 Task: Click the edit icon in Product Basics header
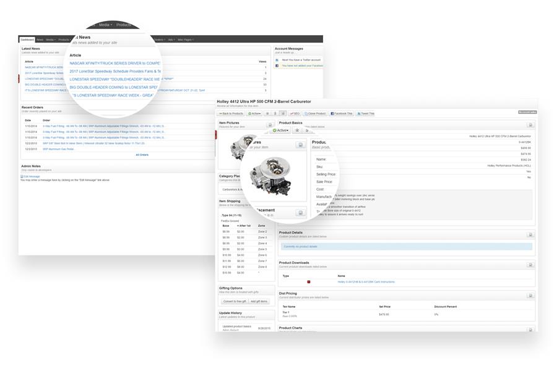pyautogui.click(x=530, y=125)
